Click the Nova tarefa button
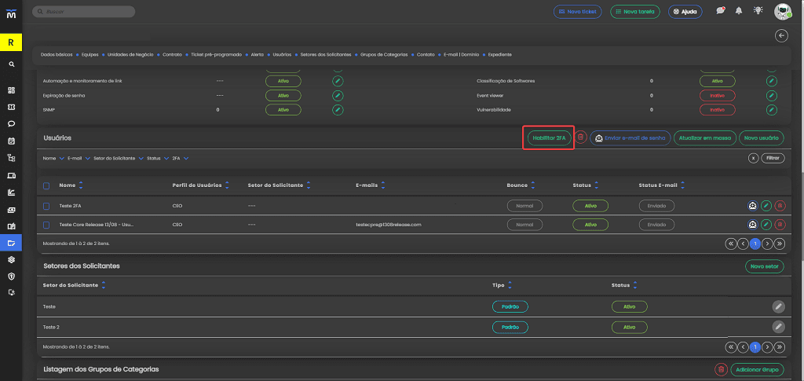The width and height of the screenshot is (804, 381). tap(634, 11)
